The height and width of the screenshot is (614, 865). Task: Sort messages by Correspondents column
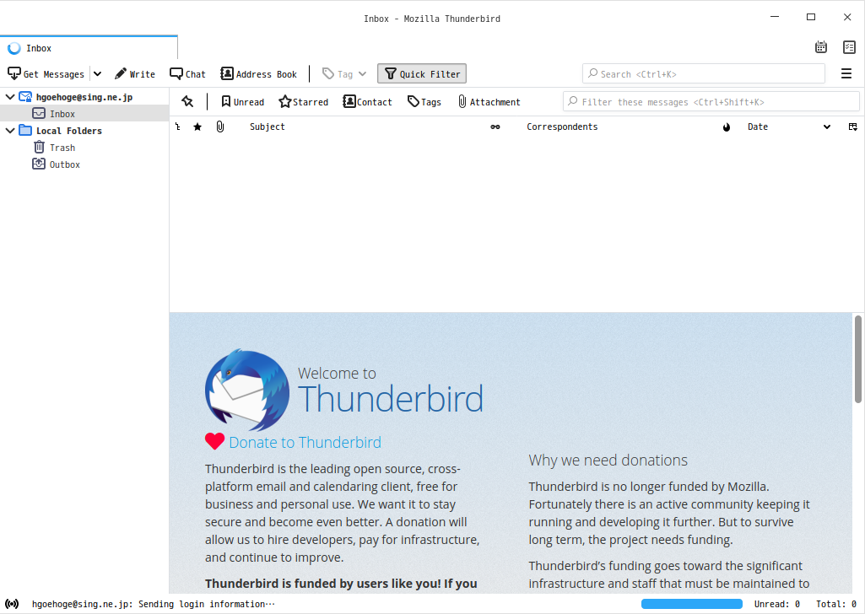(562, 127)
